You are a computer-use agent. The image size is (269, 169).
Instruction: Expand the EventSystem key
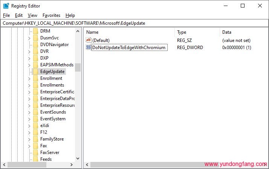(x=29, y=119)
